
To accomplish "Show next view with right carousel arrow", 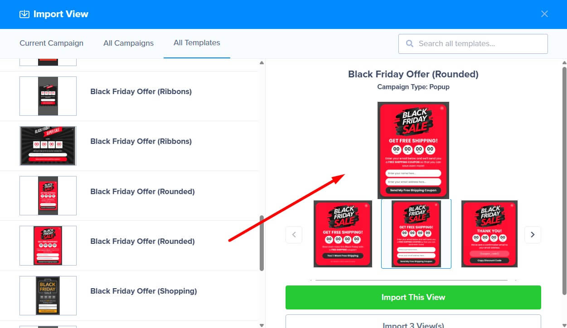I will pyautogui.click(x=533, y=234).
